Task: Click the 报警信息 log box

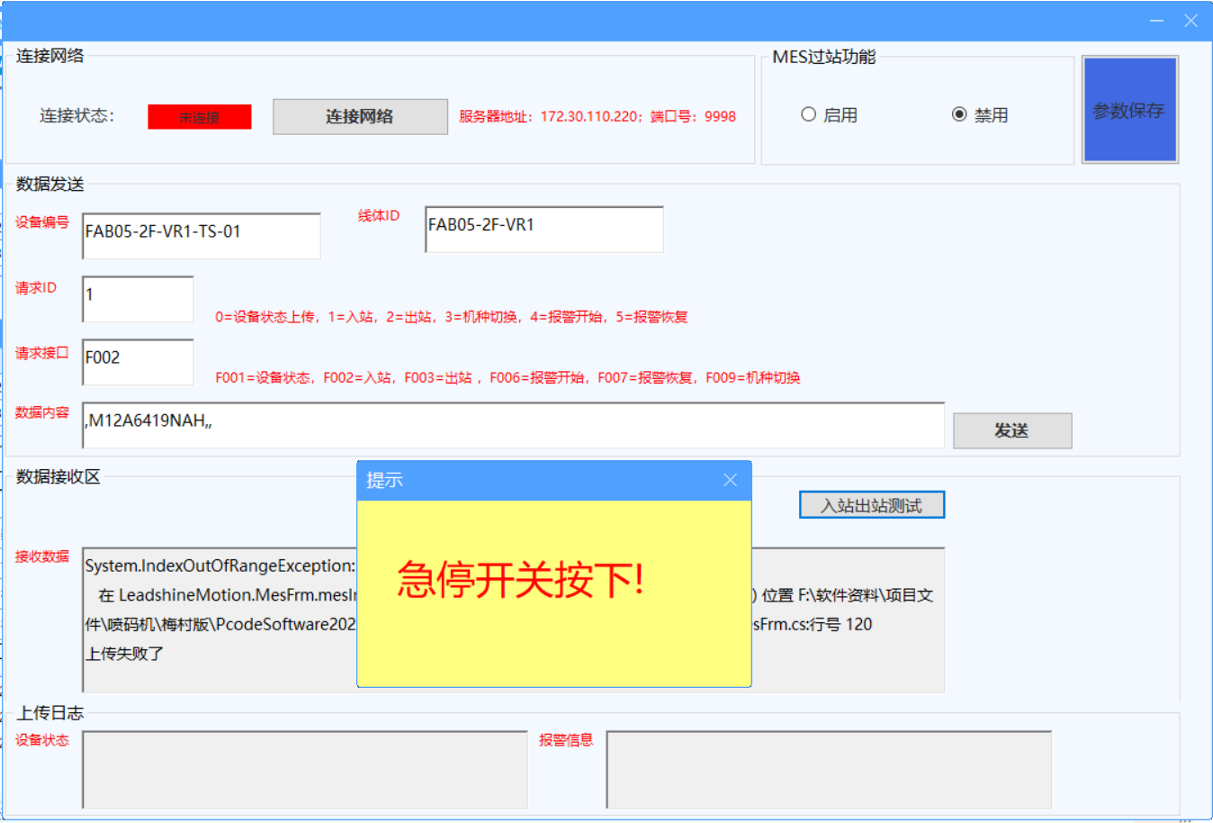Action: [828, 770]
